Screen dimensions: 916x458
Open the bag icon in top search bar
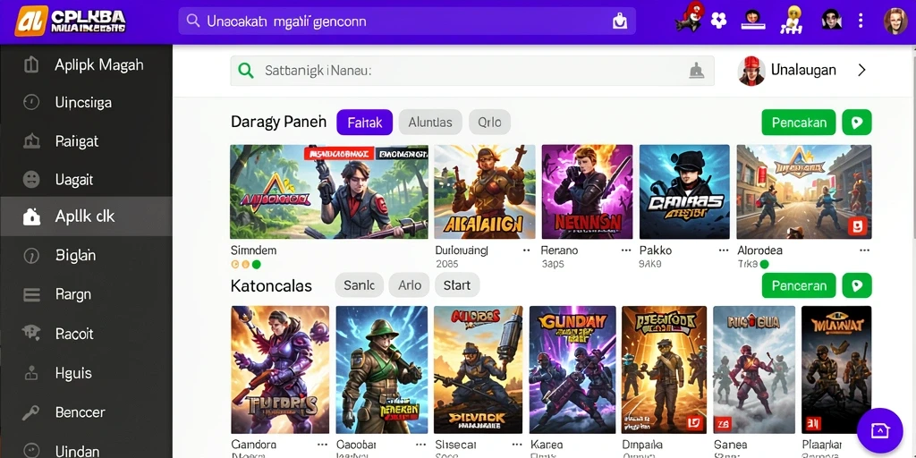[x=619, y=21]
